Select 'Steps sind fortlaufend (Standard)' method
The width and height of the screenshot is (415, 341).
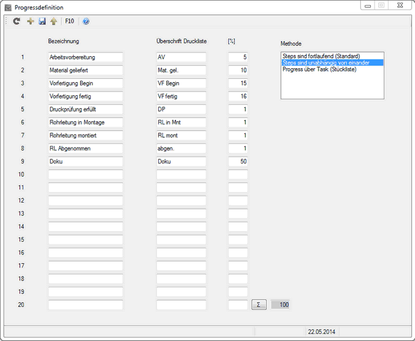pos(321,56)
